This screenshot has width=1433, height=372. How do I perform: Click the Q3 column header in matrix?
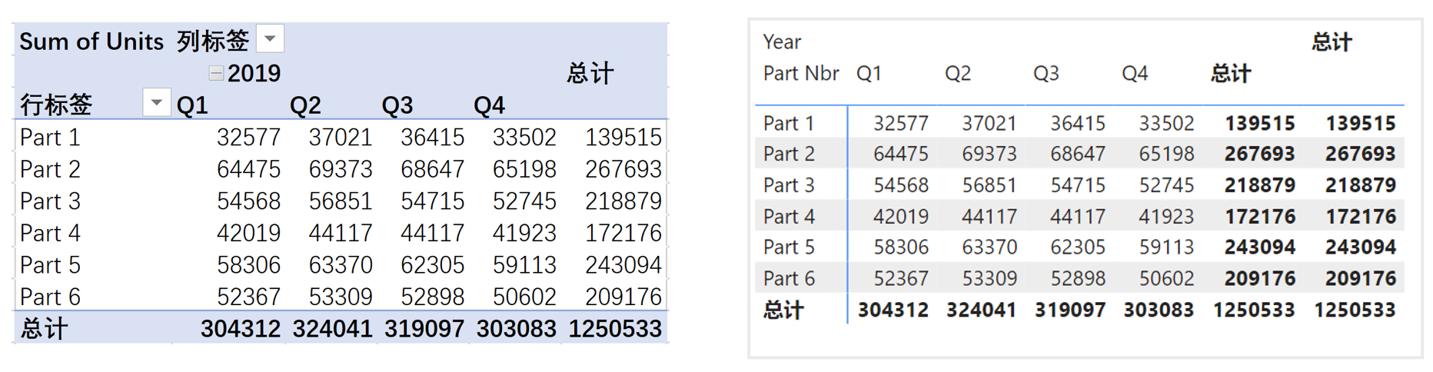pos(1046,73)
